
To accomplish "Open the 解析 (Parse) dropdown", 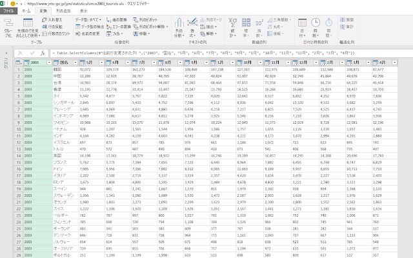I will (208, 34).
